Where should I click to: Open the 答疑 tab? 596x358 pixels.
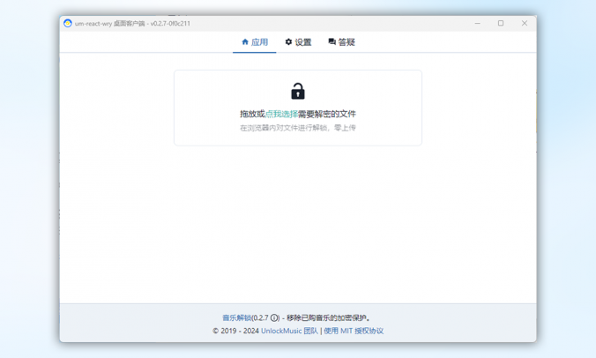click(341, 42)
